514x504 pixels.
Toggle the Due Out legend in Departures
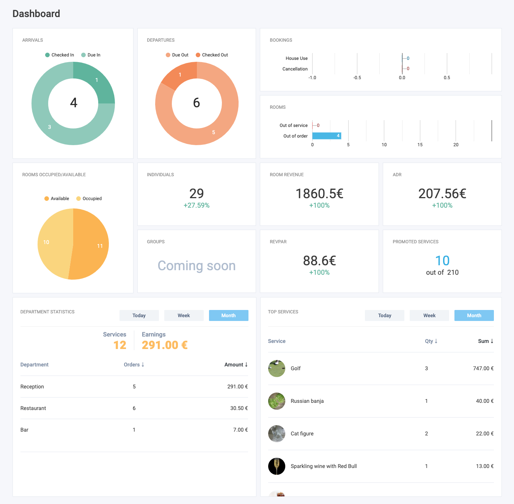(177, 55)
